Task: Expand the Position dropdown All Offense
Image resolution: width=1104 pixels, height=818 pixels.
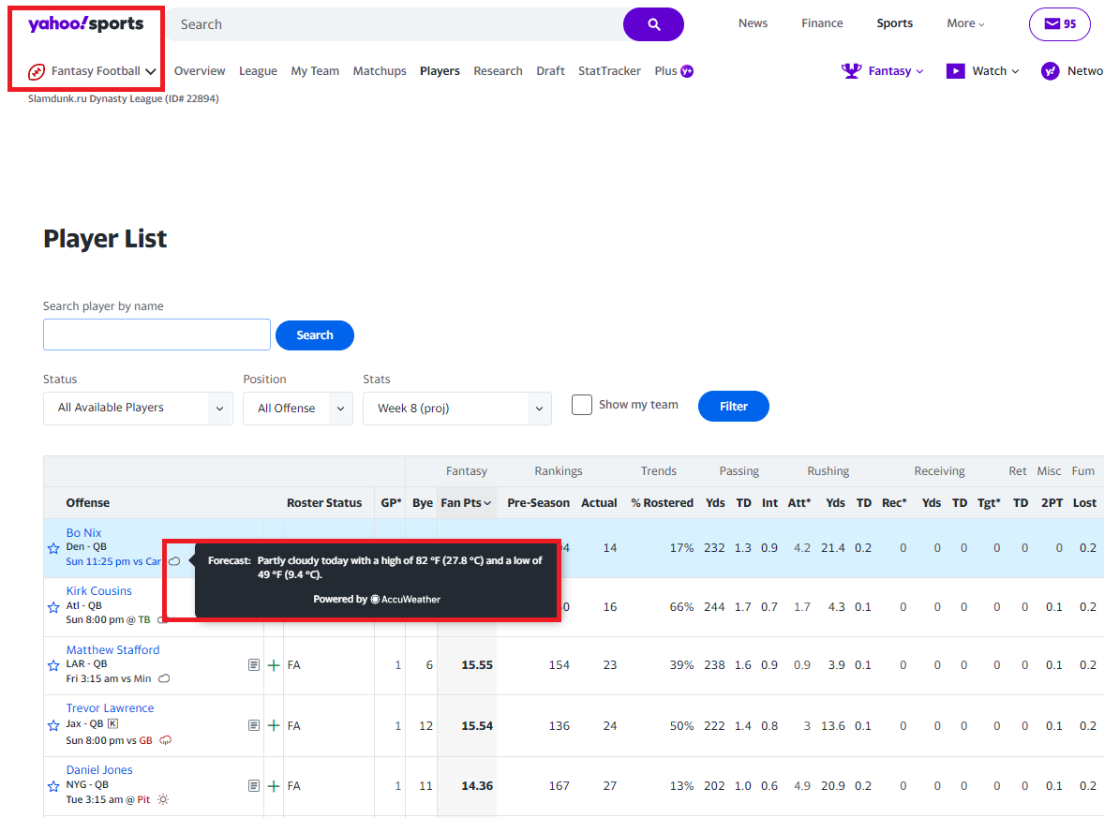Action: [297, 409]
